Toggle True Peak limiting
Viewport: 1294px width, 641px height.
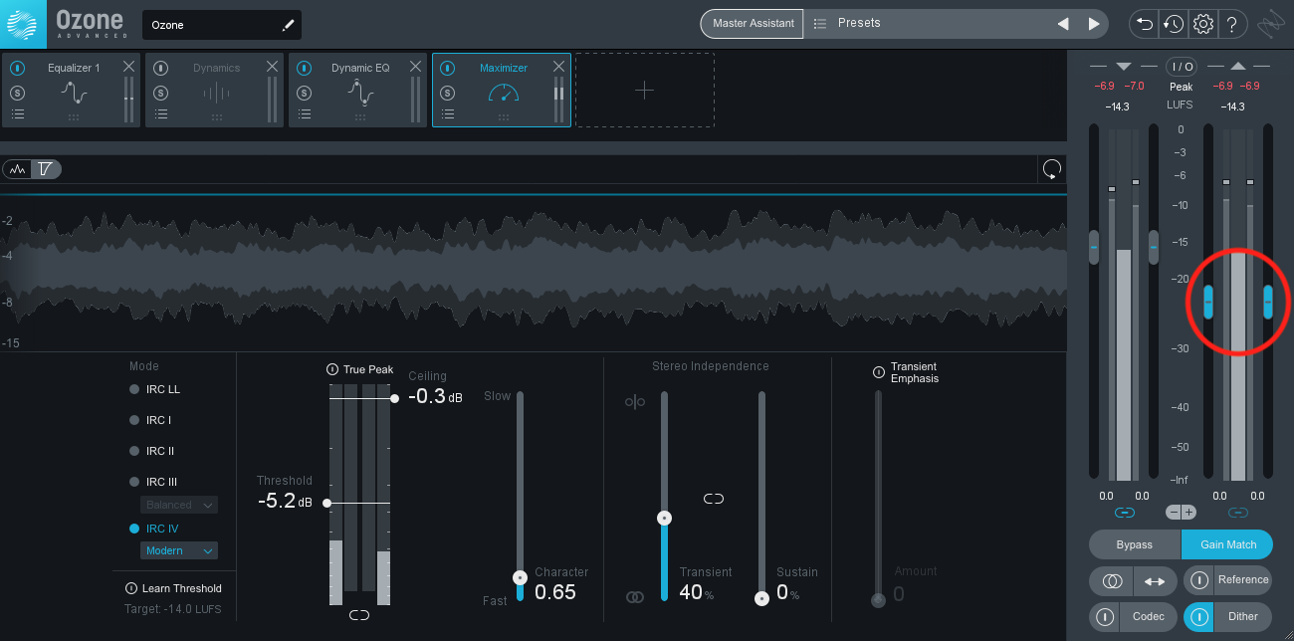(360, 369)
